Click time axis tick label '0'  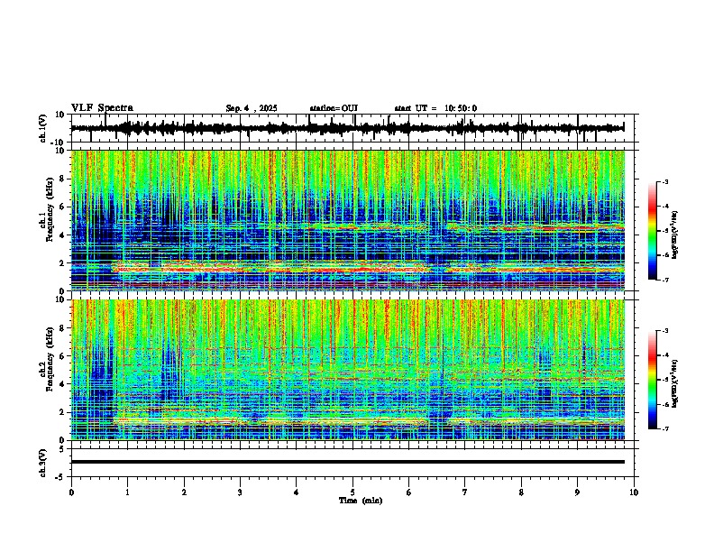[x=71, y=492]
